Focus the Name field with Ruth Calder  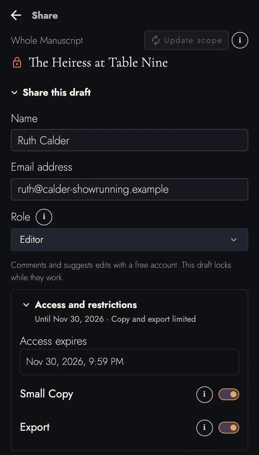click(129, 140)
